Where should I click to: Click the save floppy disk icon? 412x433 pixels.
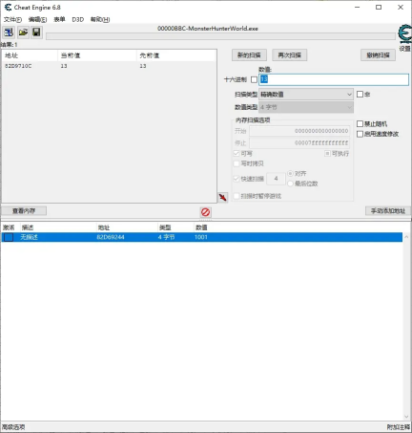coord(36,32)
